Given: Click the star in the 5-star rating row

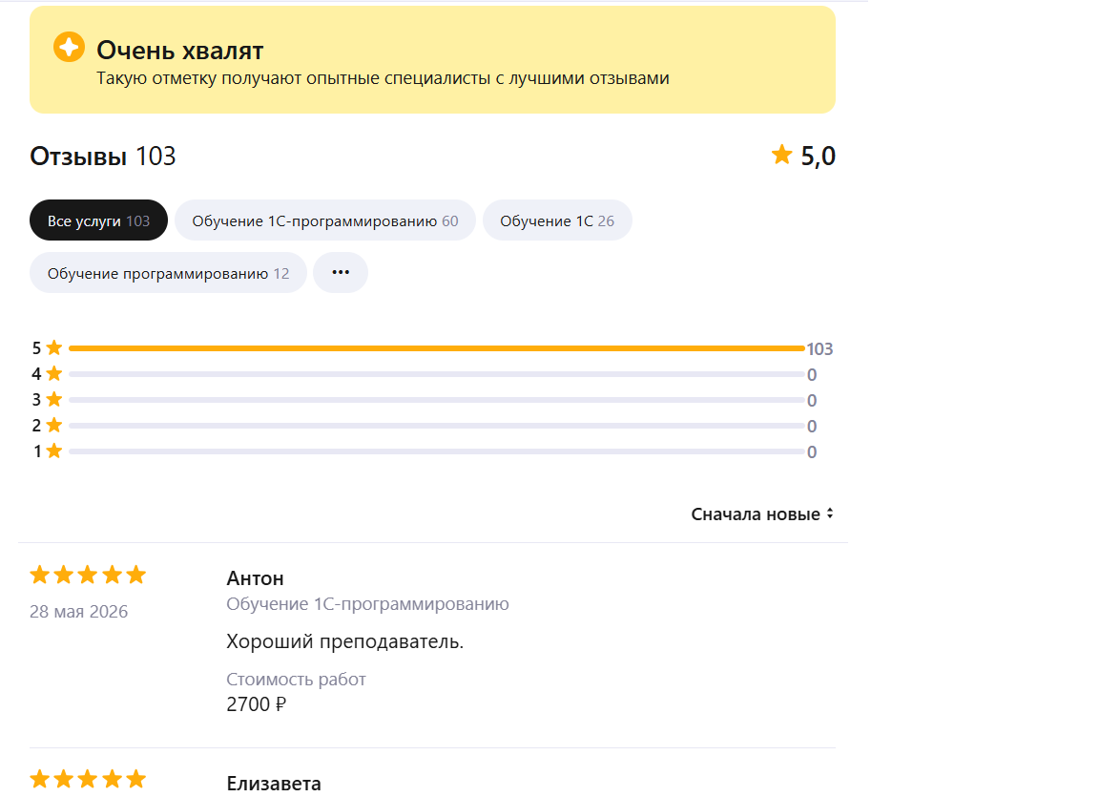Looking at the screenshot, I should point(54,347).
